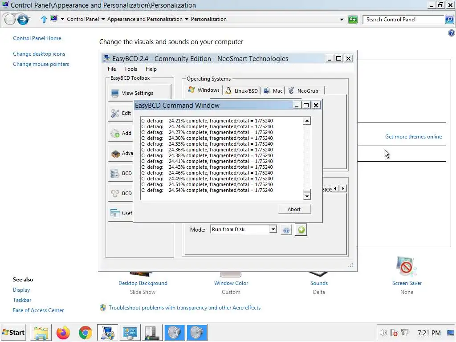
Task: Click the forward navigation arrow button
Action: pyautogui.click(x=23, y=20)
